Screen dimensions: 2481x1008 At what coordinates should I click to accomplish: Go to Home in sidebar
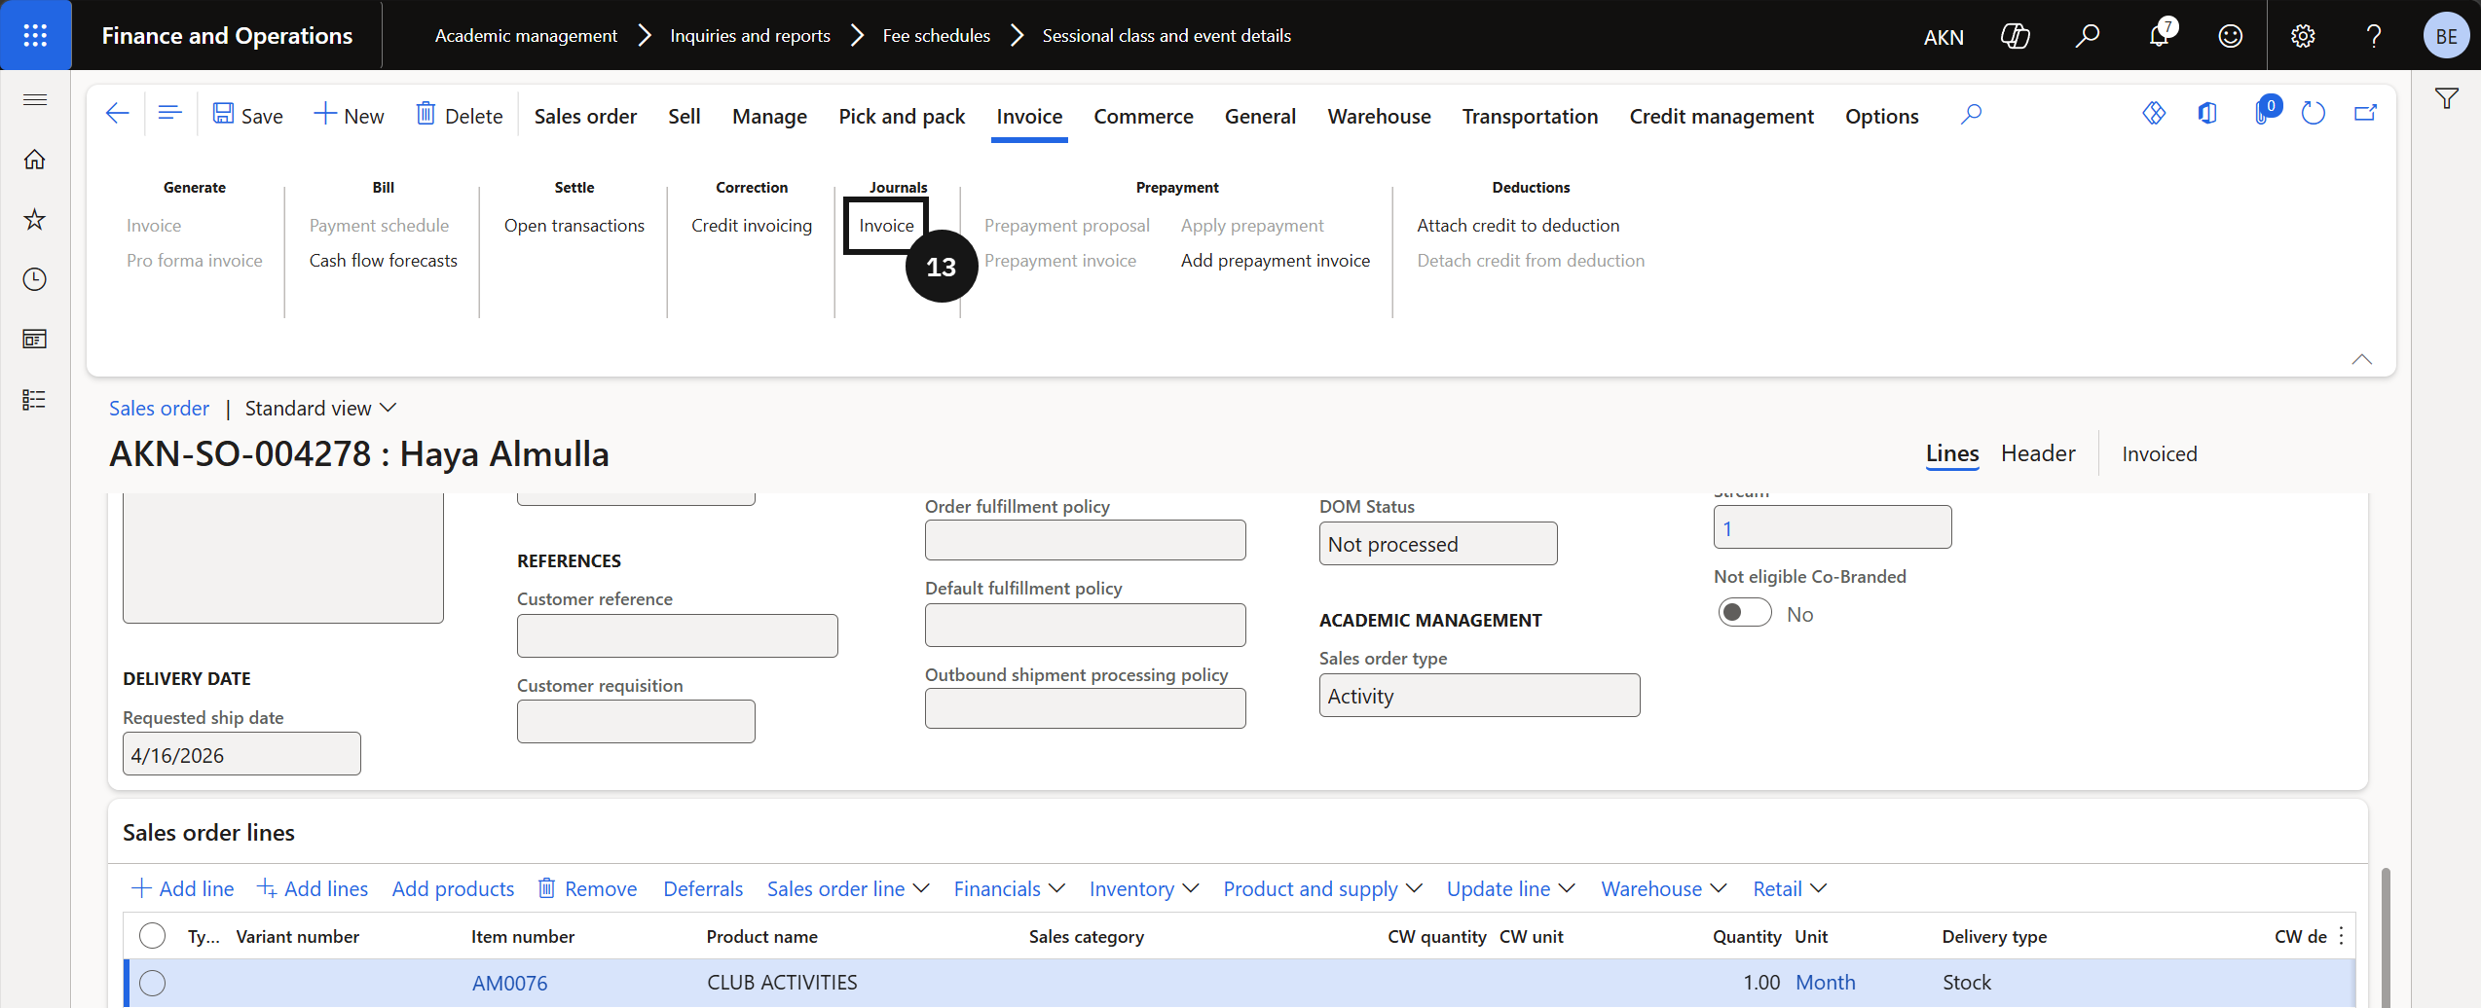pos(35,160)
